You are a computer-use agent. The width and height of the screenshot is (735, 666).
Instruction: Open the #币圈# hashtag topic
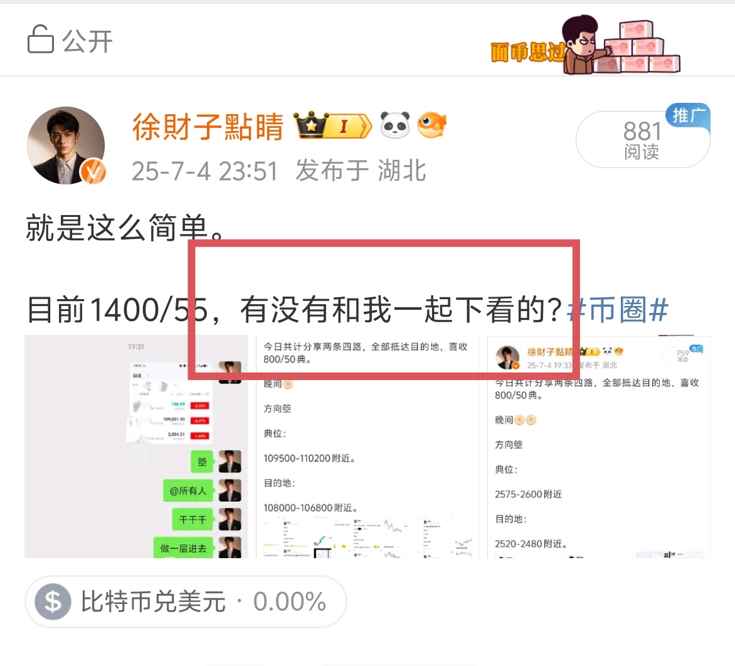[617, 309]
